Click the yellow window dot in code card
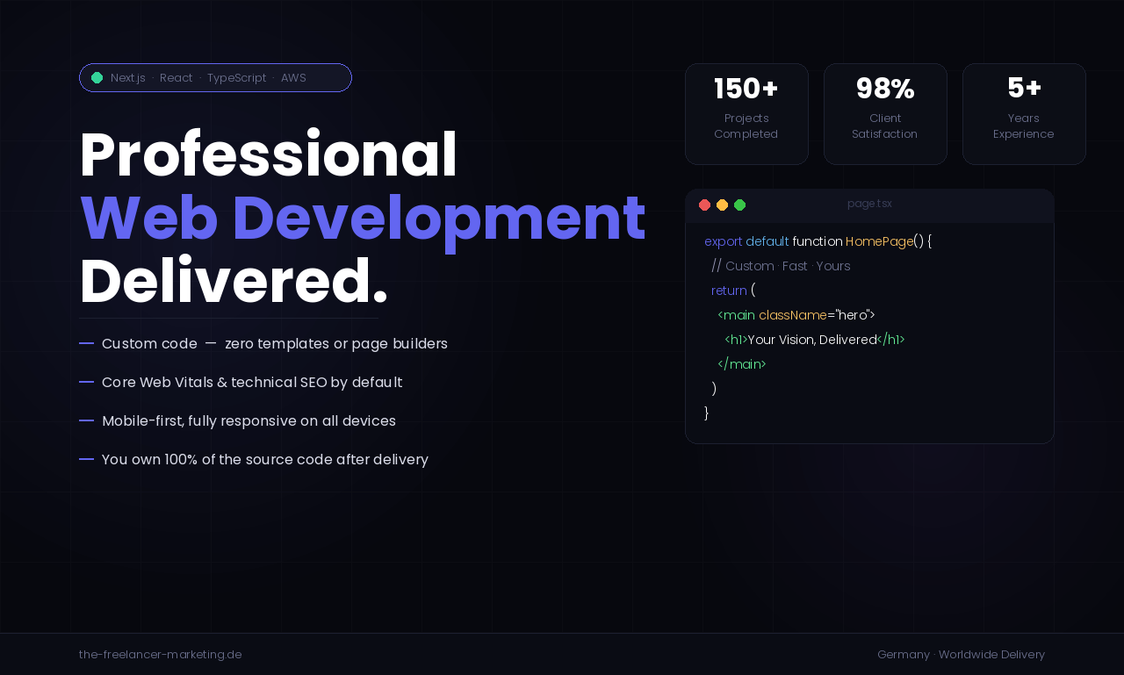Screen dimensions: 1124x675 point(722,205)
